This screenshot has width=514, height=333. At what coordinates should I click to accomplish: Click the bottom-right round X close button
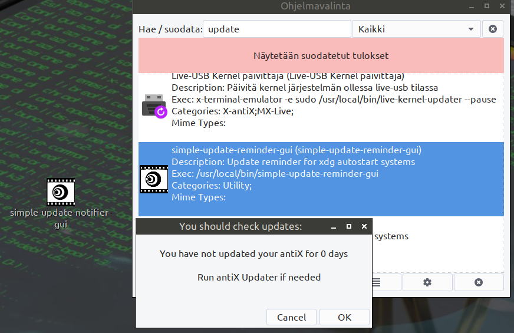(479, 282)
